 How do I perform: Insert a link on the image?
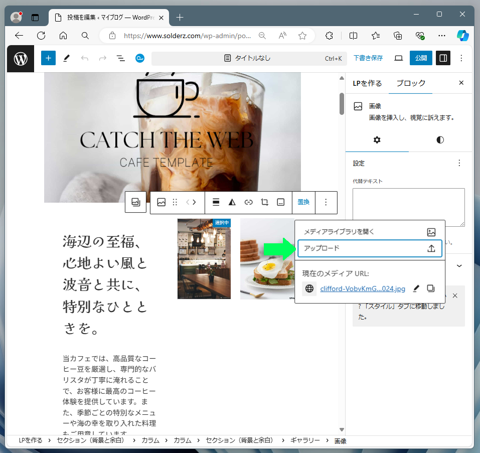point(249,202)
